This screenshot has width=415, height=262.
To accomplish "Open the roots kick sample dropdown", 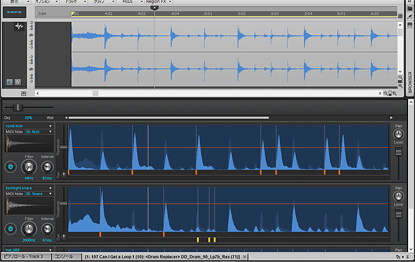I will click(x=28, y=126).
